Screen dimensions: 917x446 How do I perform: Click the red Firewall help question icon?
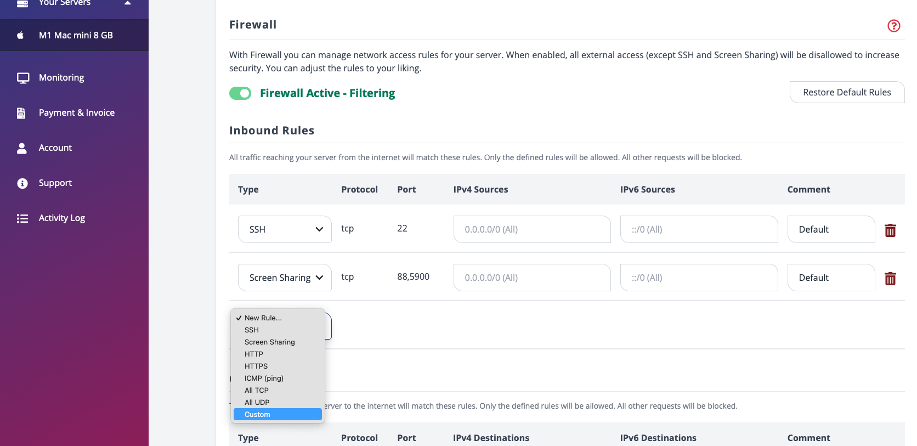893,26
